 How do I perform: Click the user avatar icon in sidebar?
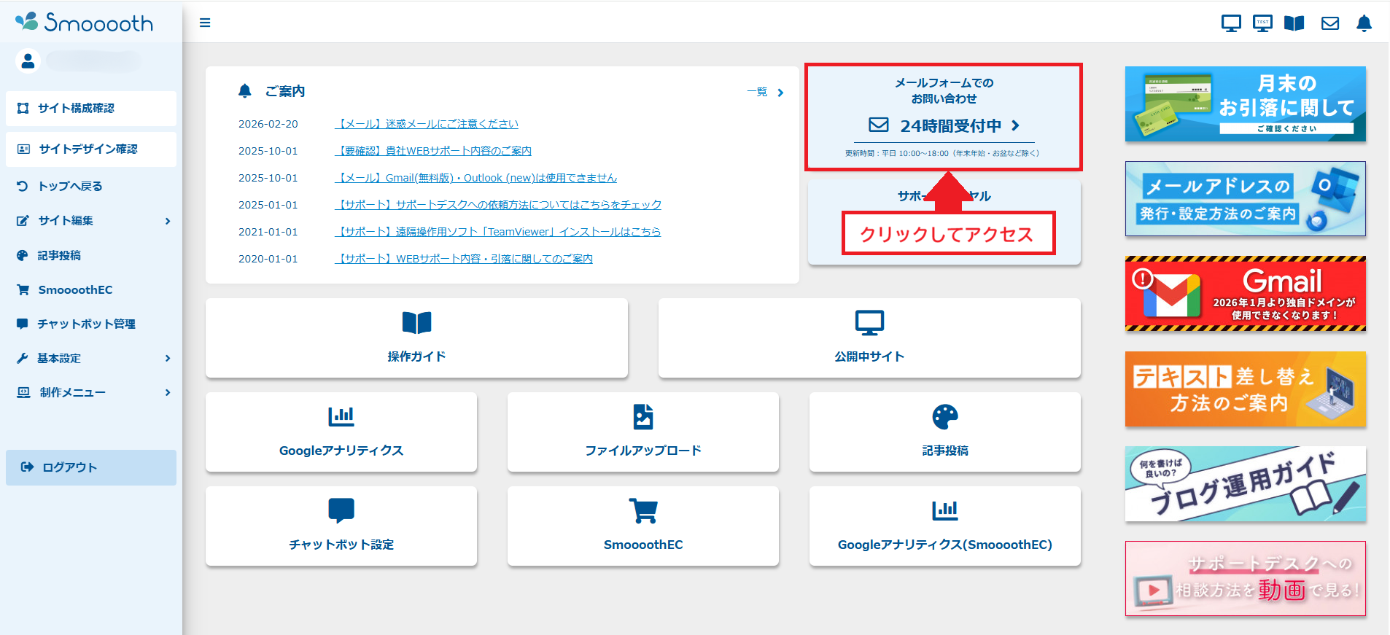coord(28,61)
